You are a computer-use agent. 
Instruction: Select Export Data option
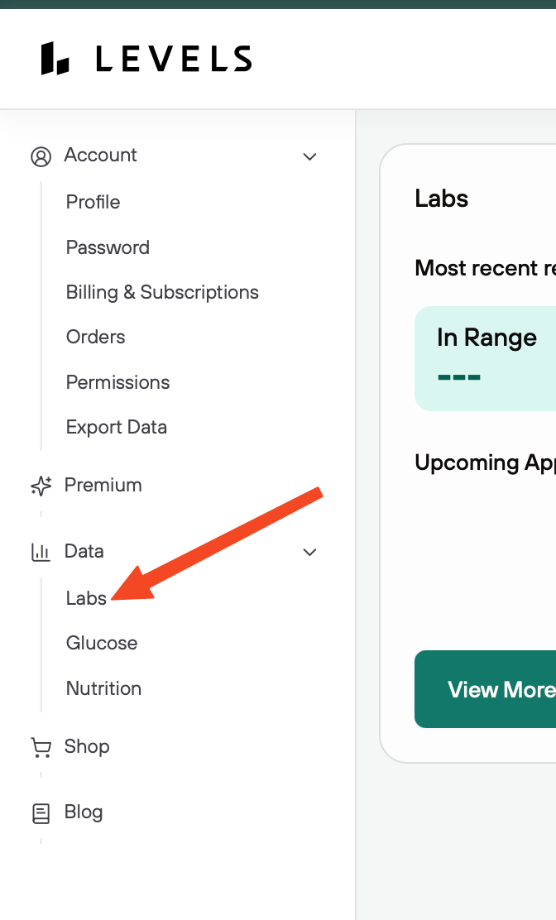(116, 427)
